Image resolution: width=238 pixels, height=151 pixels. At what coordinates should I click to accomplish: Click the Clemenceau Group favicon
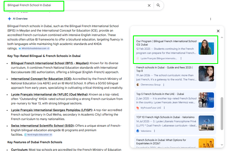(x=138, y=85)
